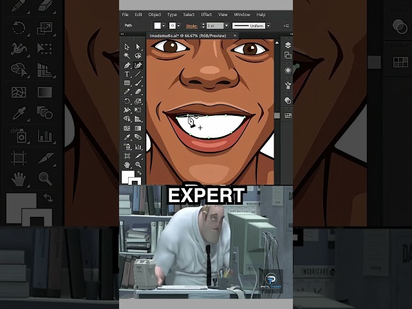
Task: Open control bar panel options menu
Action: coord(286,26)
